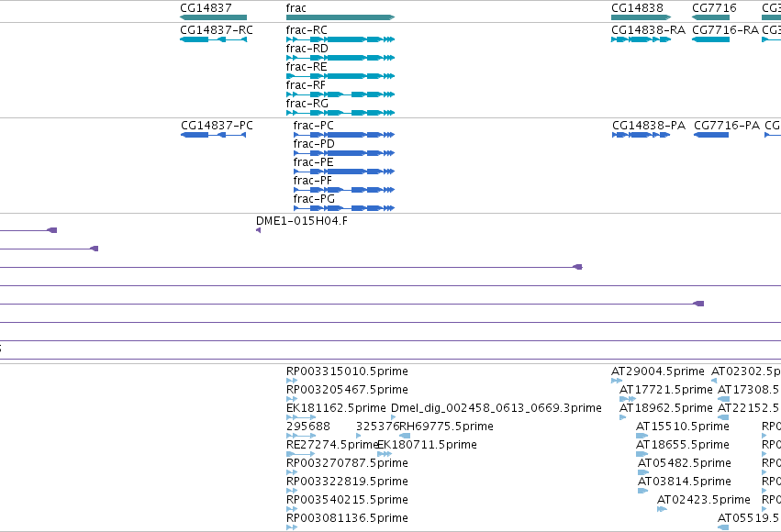Click the CG14837-RC transcript glyph

[x=213, y=39]
